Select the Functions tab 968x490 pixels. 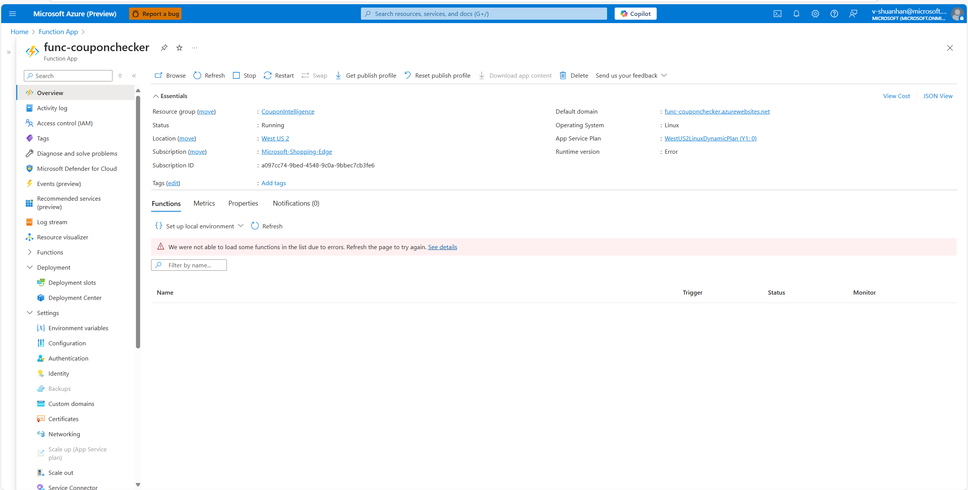click(x=166, y=204)
